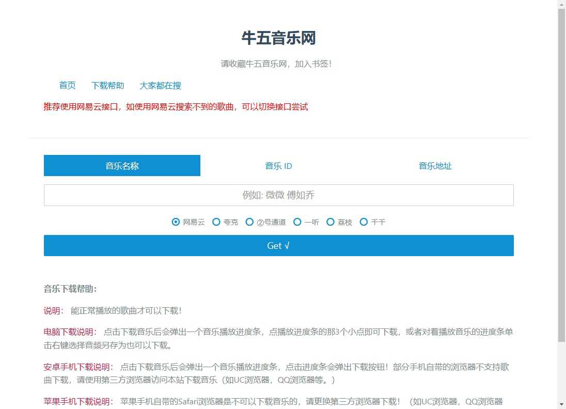Open the 下载帮助 link
Viewport: 566px width, 409px height.
[107, 86]
